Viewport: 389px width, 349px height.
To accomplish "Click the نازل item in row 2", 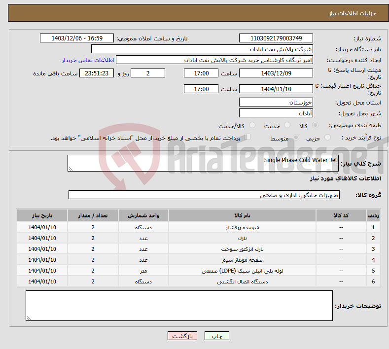I will coord(242,238).
